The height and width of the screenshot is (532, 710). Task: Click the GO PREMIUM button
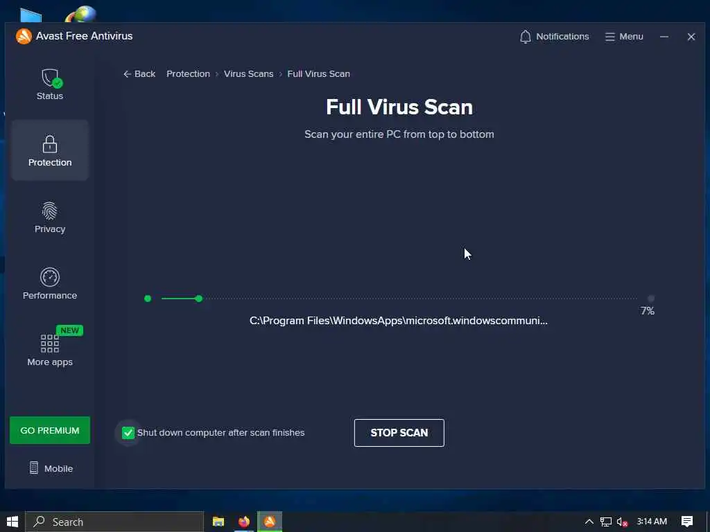(x=50, y=430)
